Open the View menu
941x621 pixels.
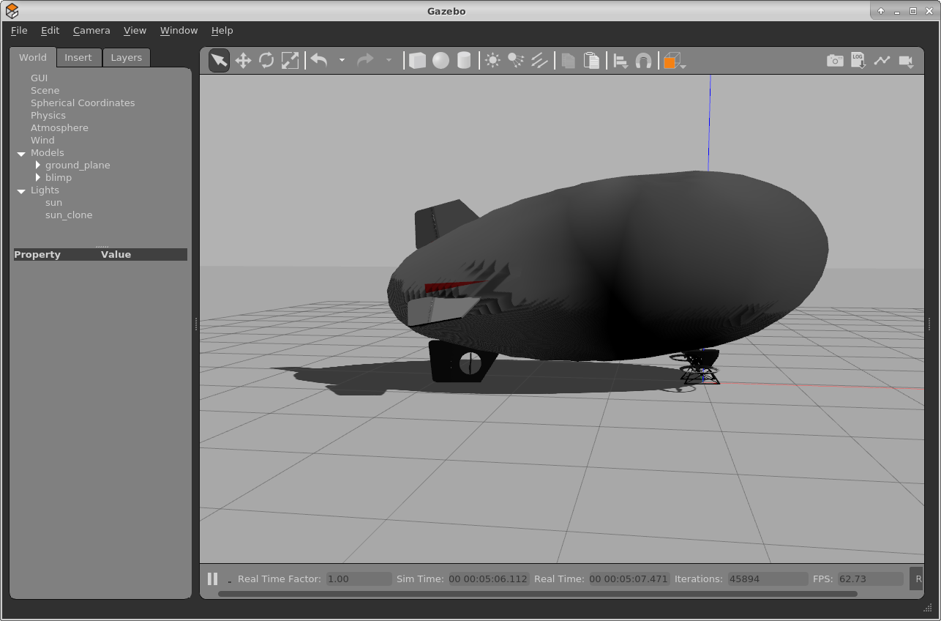point(135,31)
